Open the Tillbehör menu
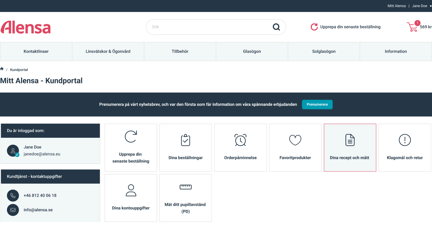Viewport: 432px width, 228px height. [180, 51]
